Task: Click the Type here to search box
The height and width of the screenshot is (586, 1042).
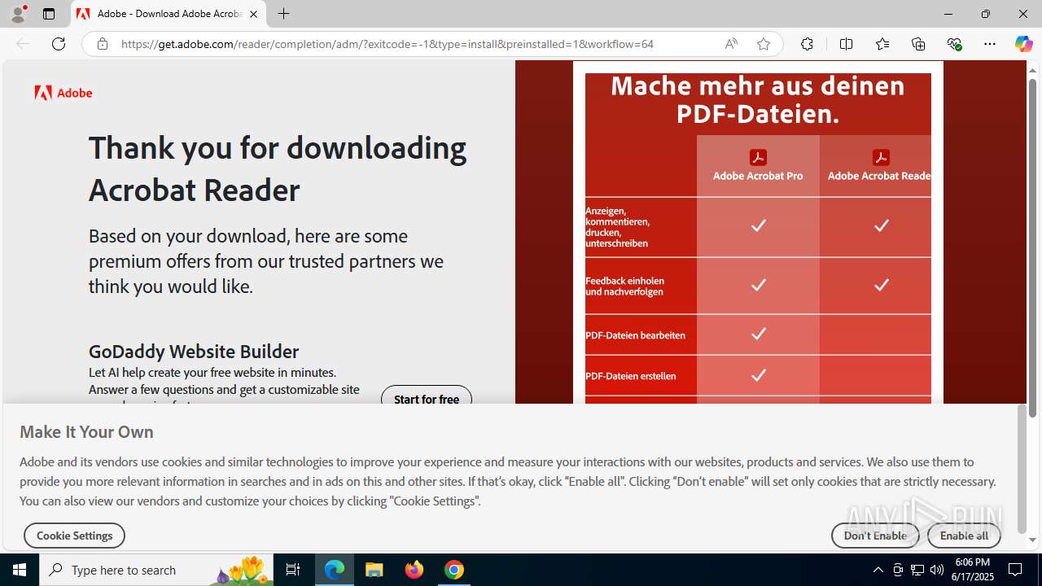Action: pyautogui.click(x=156, y=570)
